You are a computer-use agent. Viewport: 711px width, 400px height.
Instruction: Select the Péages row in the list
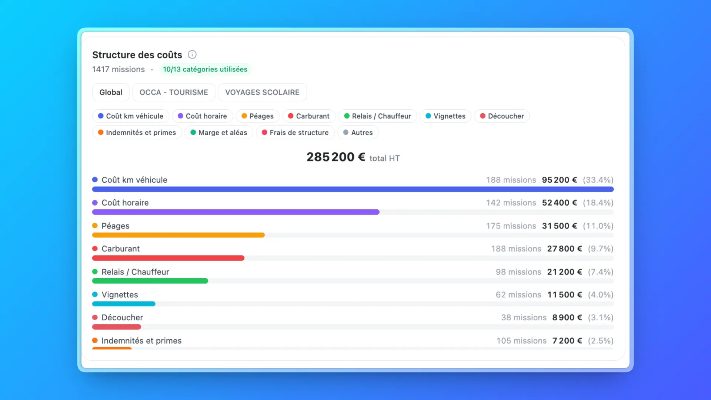coord(116,226)
